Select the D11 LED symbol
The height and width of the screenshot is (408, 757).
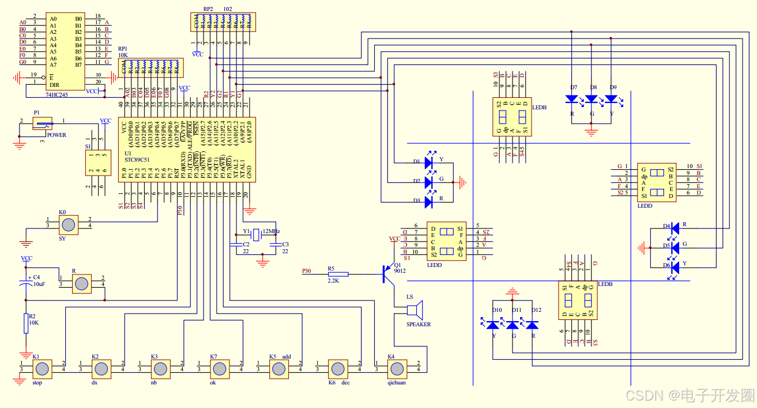pos(513,325)
